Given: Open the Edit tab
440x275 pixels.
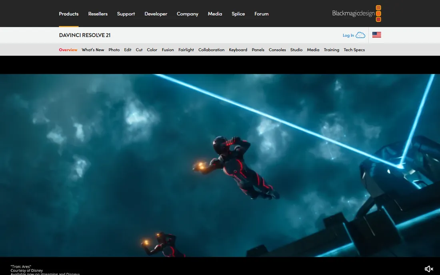Looking at the screenshot, I should tap(128, 50).
